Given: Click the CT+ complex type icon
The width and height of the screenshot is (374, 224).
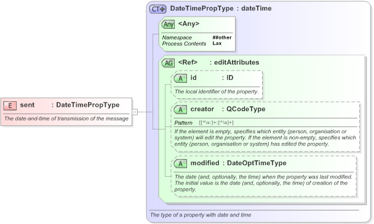Looking at the screenshot, I should click(x=157, y=9).
